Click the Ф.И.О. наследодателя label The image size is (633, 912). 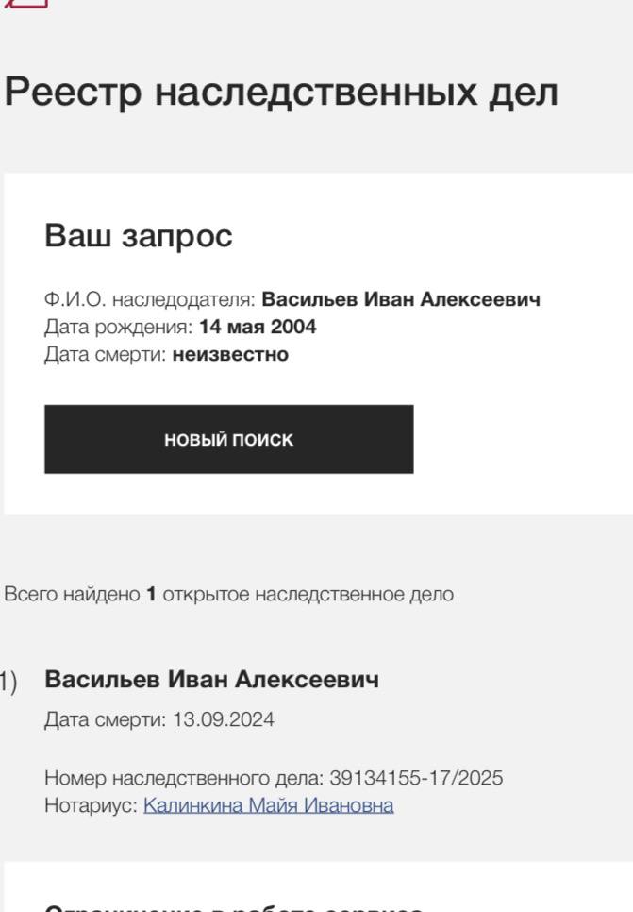(x=149, y=300)
